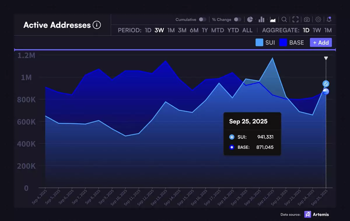Open chart settings gear
This screenshot has width=350, height=221.
tap(318, 20)
